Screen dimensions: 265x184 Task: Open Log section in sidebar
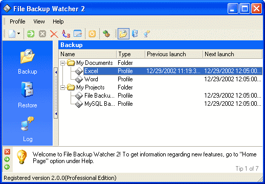[28, 129]
